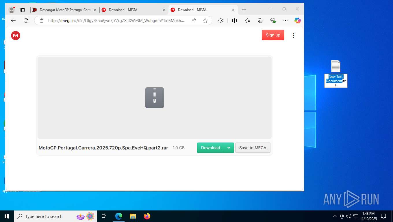Click Save to MEGA button
The height and width of the screenshot is (222, 393).
click(x=253, y=148)
